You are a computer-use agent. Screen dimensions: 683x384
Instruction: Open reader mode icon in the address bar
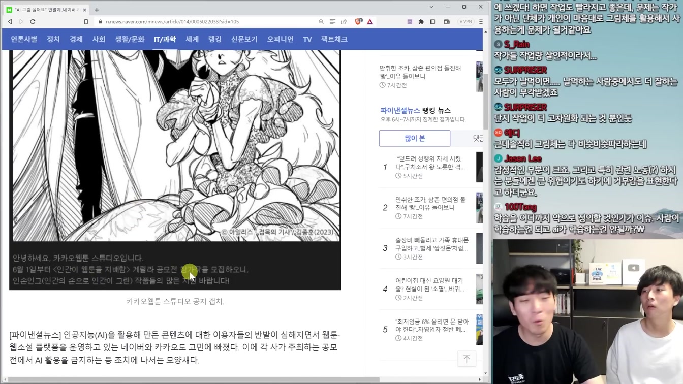(332, 22)
